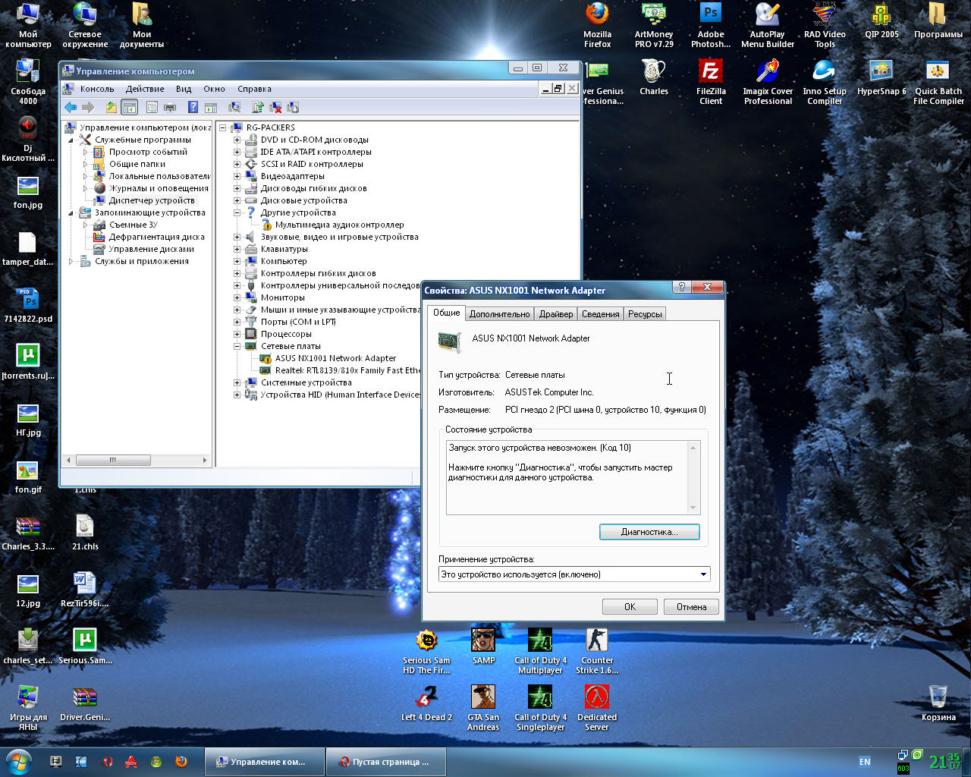Click the Print icon in the toolbar
971x777 pixels.
tap(170, 108)
